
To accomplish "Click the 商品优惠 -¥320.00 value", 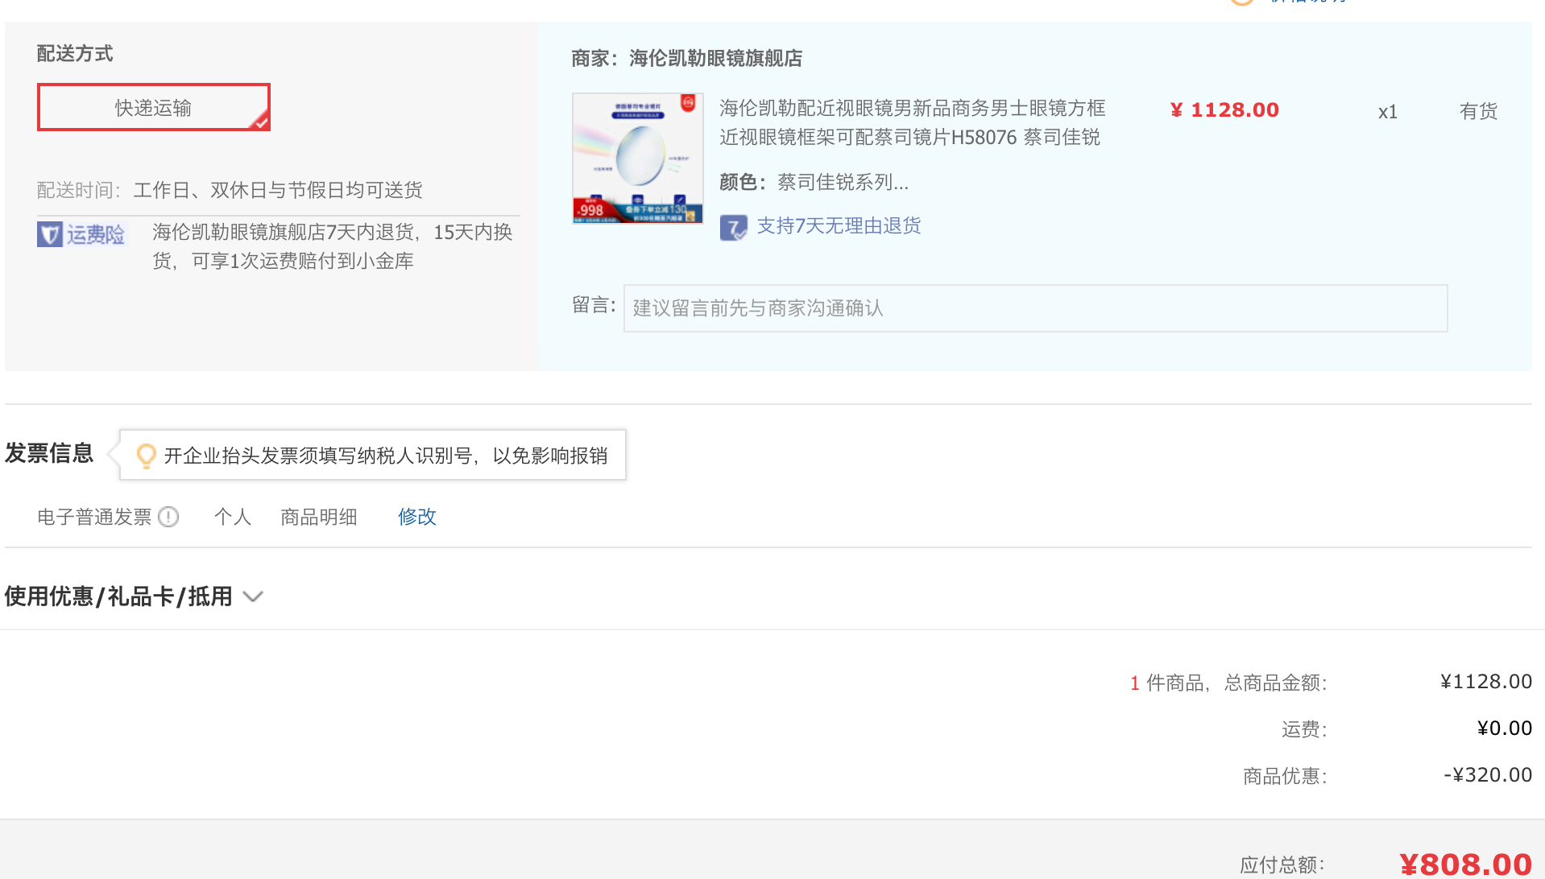I will (x=1487, y=775).
